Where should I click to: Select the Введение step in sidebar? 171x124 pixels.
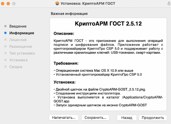[x=18, y=26]
